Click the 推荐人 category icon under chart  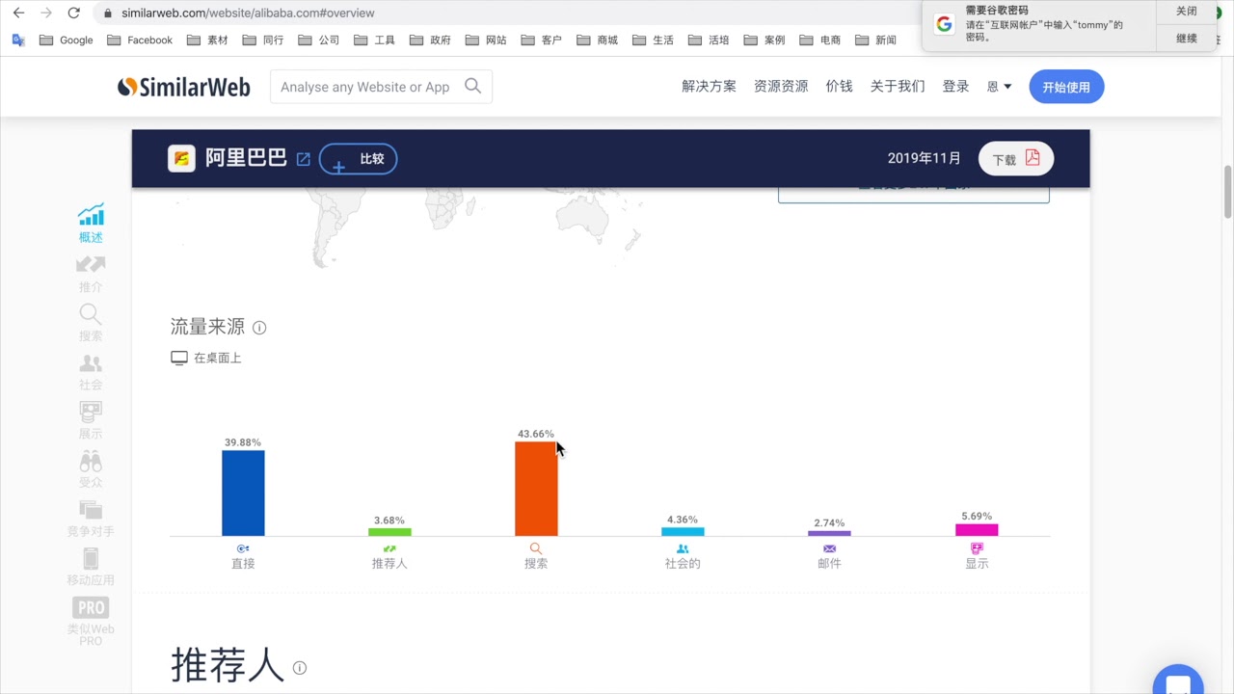[389, 548]
